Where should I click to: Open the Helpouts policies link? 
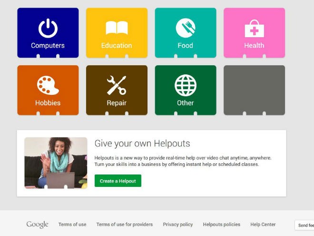click(222, 225)
